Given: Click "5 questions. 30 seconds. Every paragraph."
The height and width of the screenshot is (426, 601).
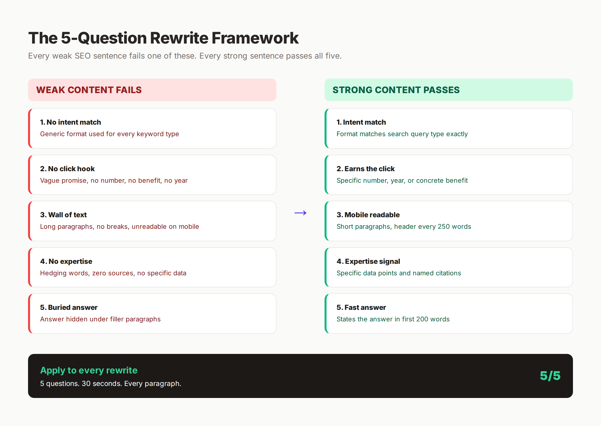Looking at the screenshot, I should point(110,384).
